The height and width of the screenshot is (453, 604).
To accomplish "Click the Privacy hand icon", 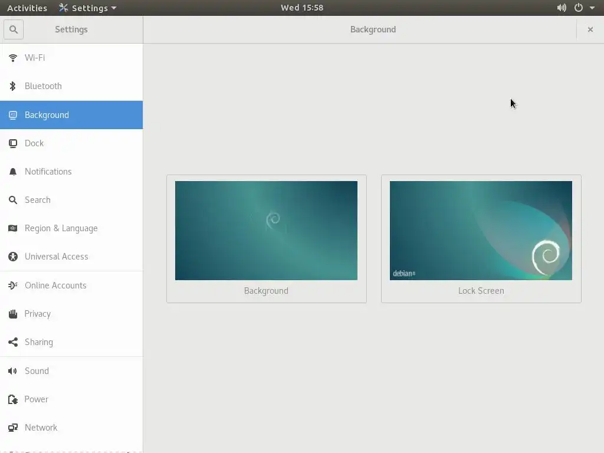I will (x=13, y=314).
